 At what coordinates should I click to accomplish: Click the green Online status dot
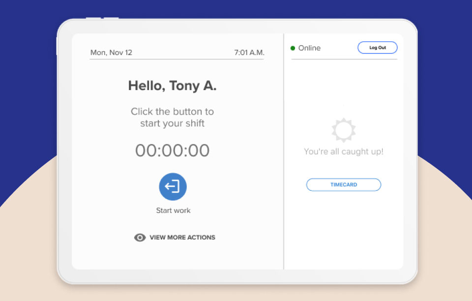tap(293, 48)
